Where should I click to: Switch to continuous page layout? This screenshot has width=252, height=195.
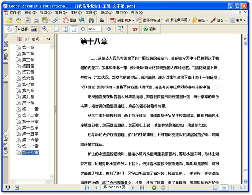click(x=224, y=187)
